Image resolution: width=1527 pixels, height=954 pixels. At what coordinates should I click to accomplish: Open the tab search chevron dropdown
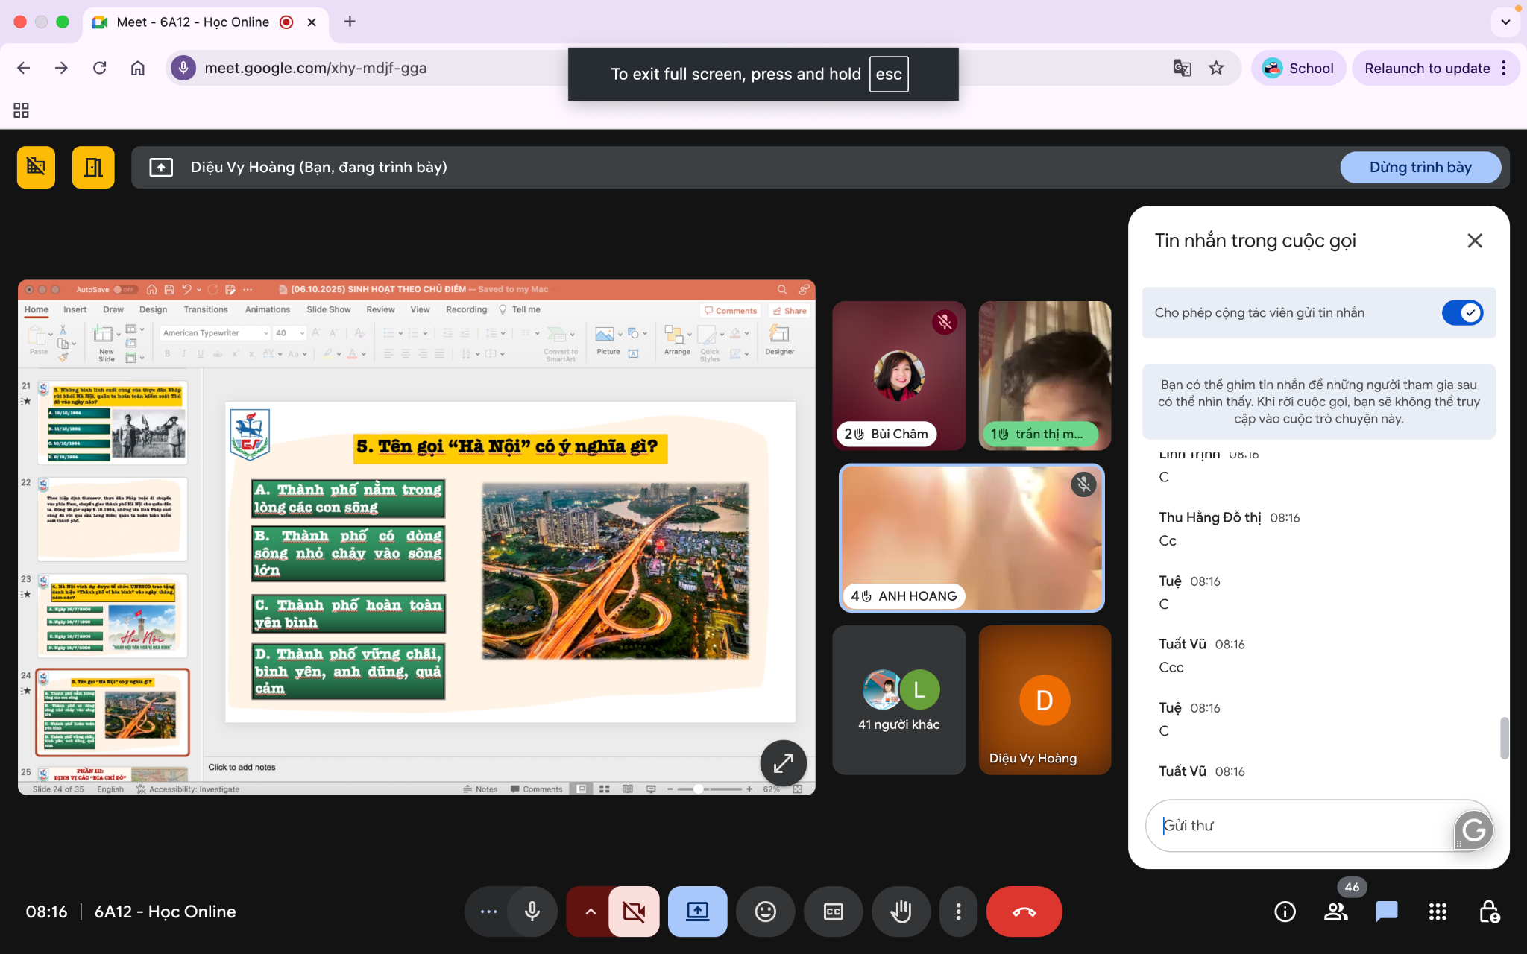pyautogui.click(x=1505, y=22)
